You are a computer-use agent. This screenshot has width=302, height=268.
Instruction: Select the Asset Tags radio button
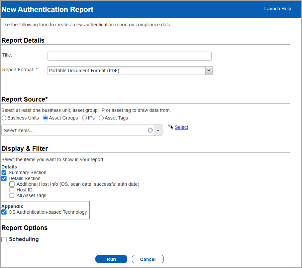pos(101,118)
